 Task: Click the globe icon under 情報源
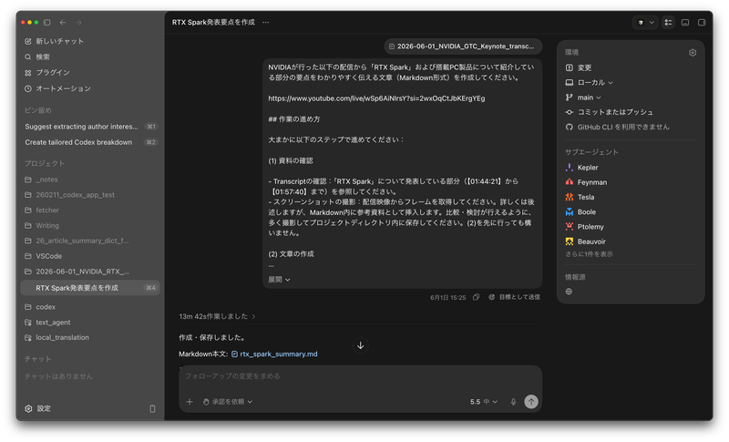click(569, 292)
